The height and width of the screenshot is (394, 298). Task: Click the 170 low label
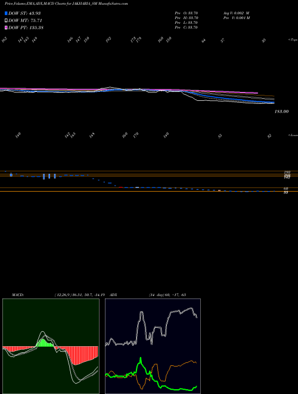(x=136, y=136)
